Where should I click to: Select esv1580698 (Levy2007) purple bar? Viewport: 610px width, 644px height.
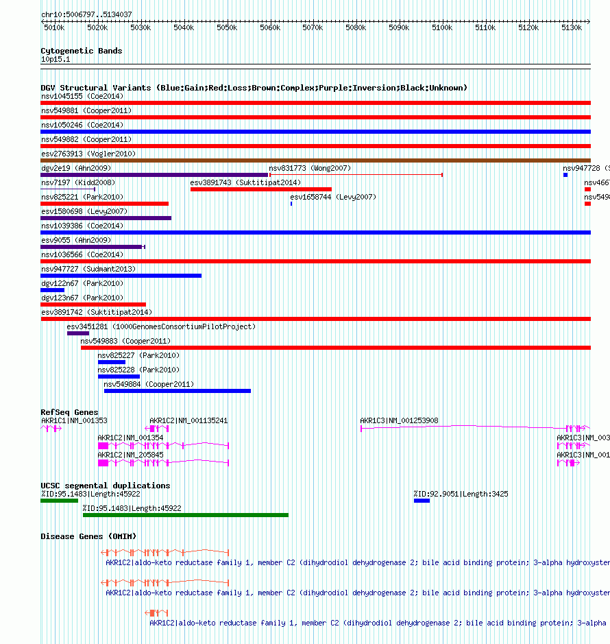[106, 218]
